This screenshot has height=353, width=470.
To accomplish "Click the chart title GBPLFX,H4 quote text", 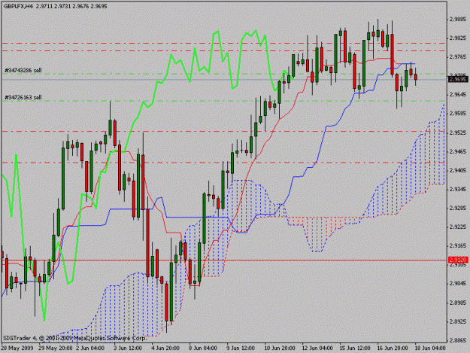I will point(56,6).
